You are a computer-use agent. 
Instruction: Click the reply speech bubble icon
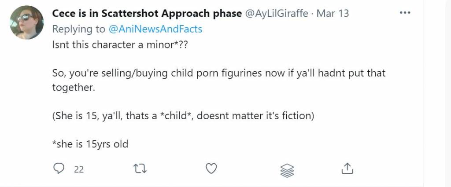[x=59, y=168]
